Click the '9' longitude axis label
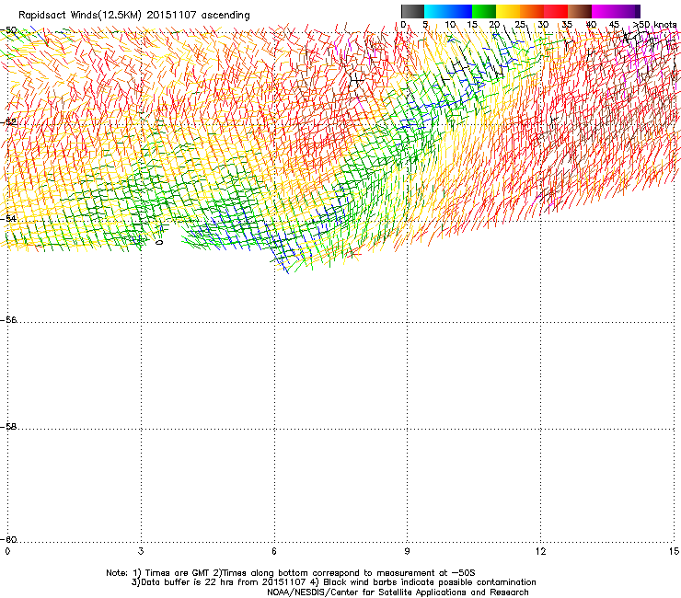 coord(407,551)
